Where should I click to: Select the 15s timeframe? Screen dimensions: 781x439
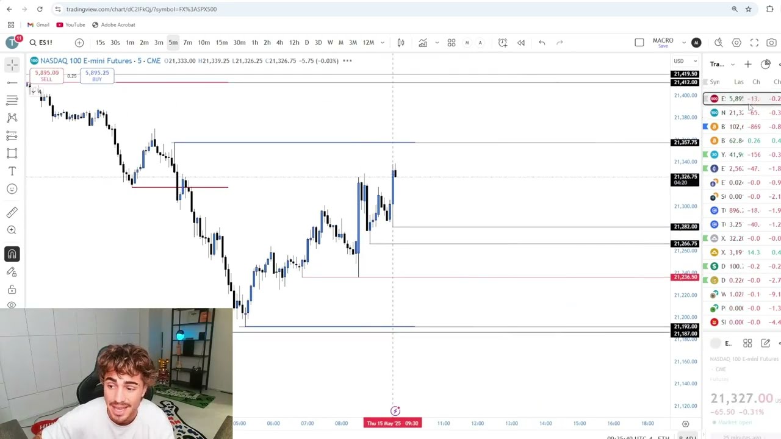(100, 43)
